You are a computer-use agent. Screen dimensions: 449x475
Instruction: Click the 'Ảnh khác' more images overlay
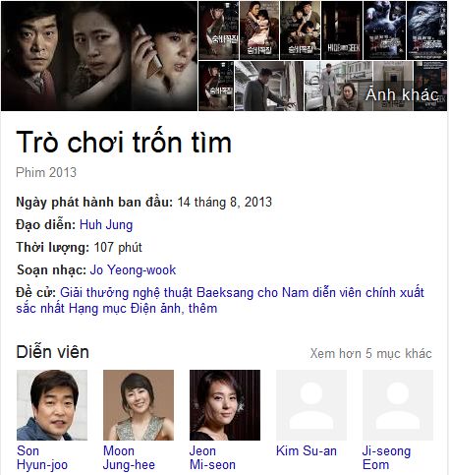(402, 94)
